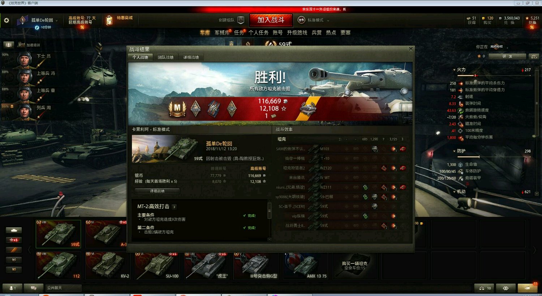Viewport: 542px width, 296px height.
Task: Click the 创建组队 platoon shield icon
Action: [241, 20]
